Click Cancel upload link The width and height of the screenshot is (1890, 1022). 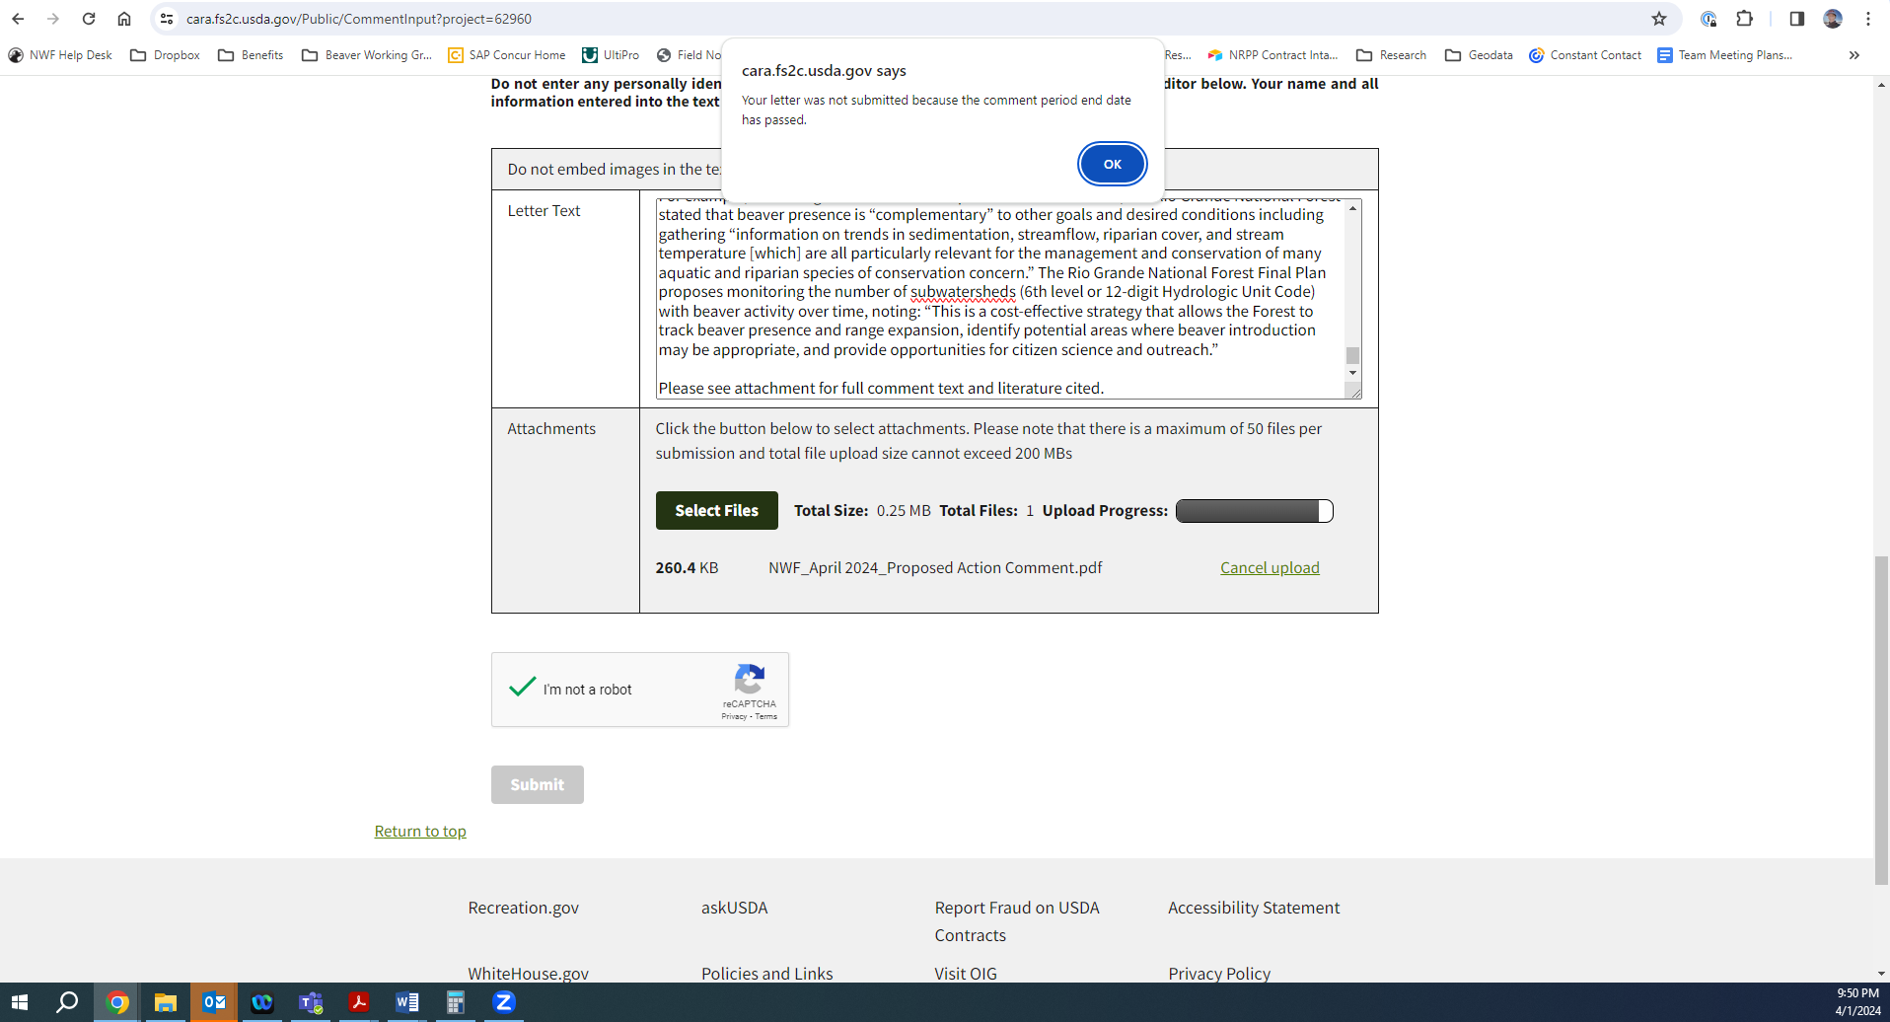tap(1270, 567)
